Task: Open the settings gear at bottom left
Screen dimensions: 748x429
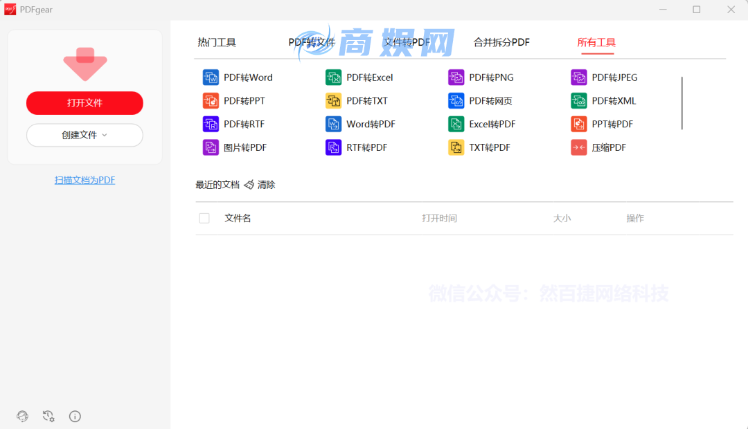Action: (x=48, y=416)
